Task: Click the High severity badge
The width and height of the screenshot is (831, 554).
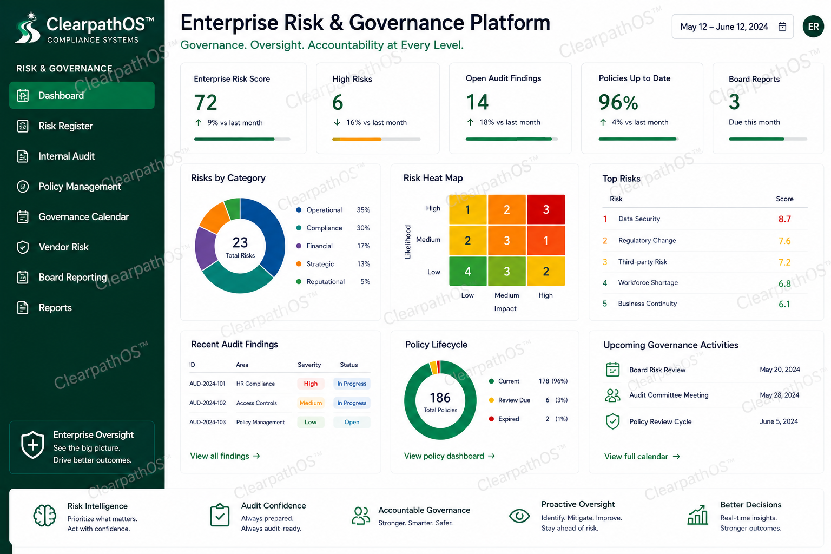Action: [311, 384]
